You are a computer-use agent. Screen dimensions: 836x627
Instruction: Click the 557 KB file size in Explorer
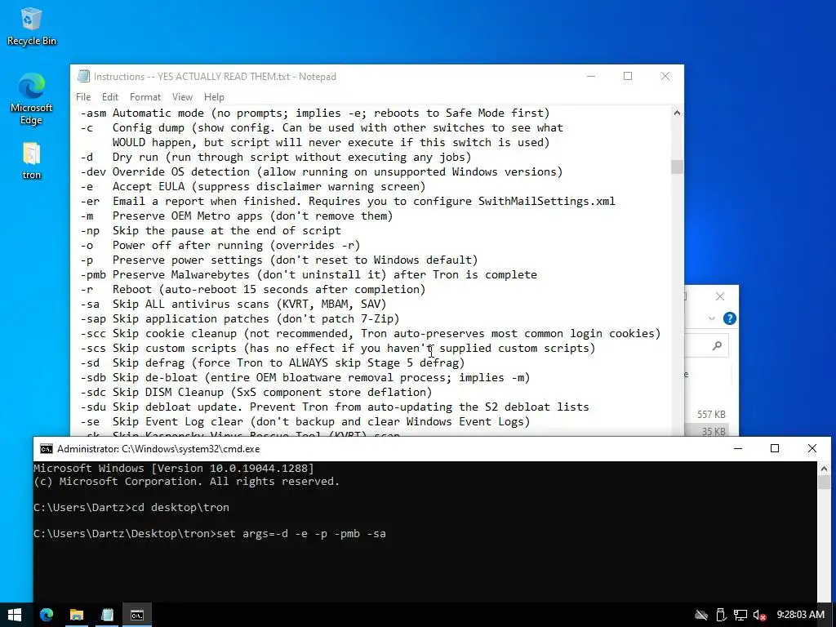[711, 414]
